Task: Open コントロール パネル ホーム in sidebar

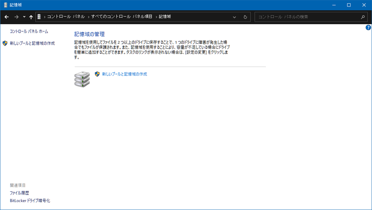Action: coord(29,31)
